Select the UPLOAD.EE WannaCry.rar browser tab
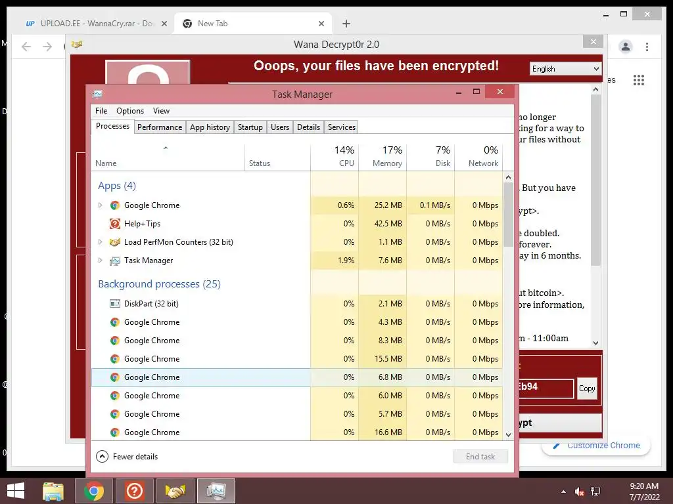Viewport: 673px width, 504px height. 97,24
